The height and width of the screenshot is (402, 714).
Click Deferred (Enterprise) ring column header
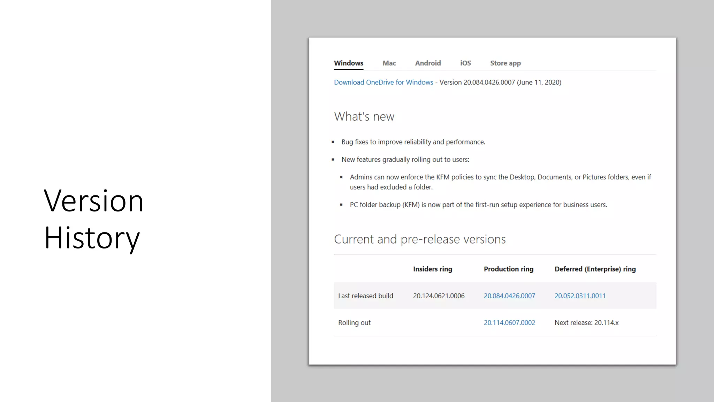[x=595, y=269]
